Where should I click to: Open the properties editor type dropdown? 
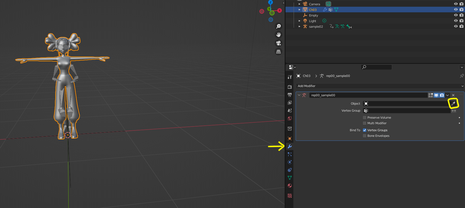[292, 67]
